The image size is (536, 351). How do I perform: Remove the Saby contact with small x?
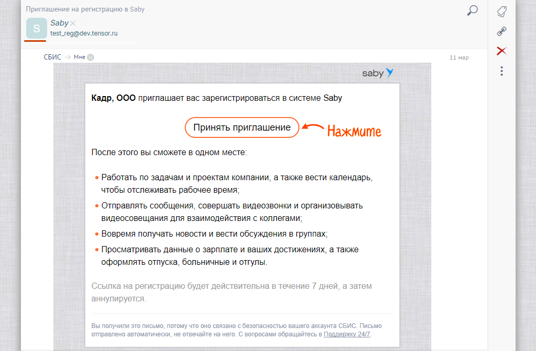[x=73, y=23]
